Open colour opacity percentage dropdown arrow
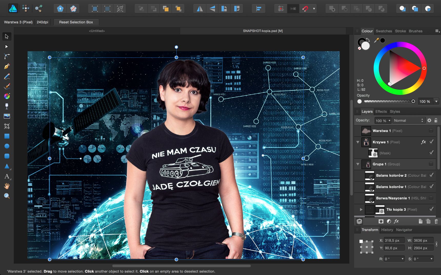The height and width of the screenshot is (275, 441). coord(436,102)
